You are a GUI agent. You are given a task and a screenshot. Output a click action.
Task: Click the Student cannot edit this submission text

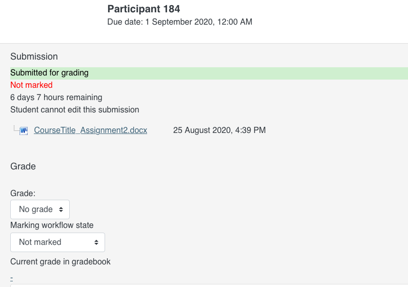(74, 110)
